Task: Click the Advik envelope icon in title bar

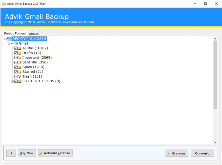Action: click(x=4, y=4)
